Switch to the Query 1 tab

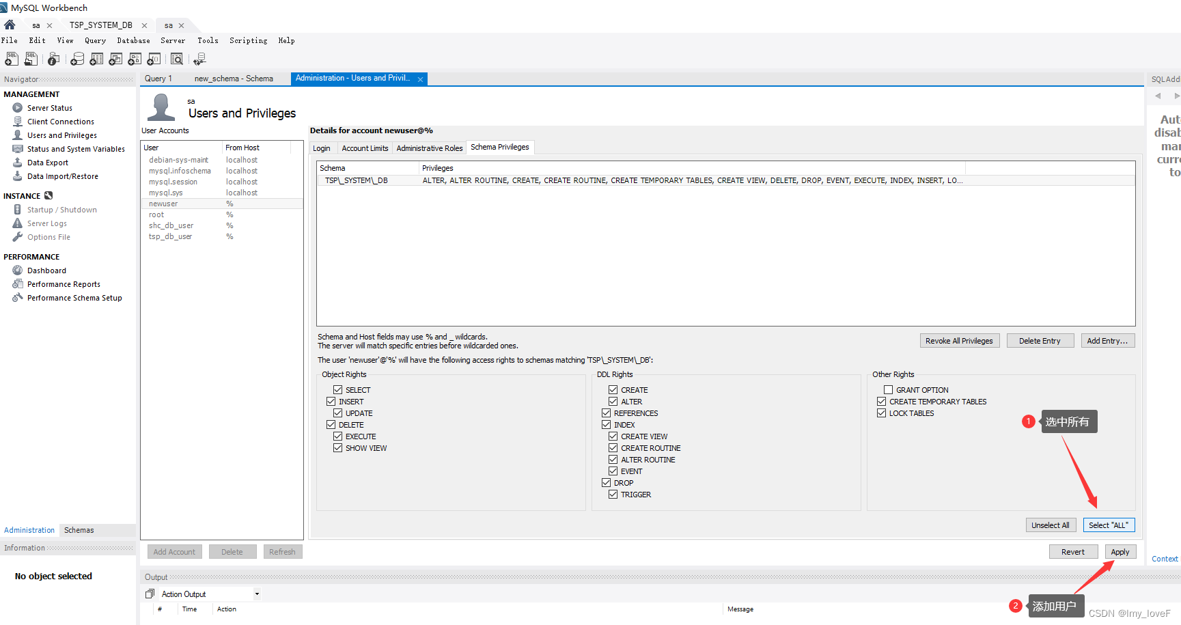point(158,79)
